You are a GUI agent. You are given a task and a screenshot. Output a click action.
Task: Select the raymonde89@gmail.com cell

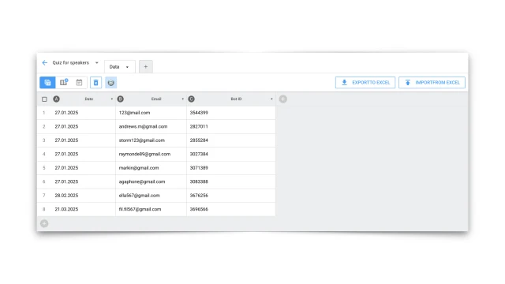point(151,155)
